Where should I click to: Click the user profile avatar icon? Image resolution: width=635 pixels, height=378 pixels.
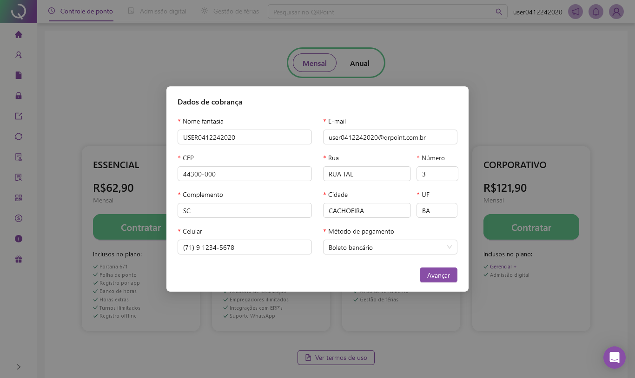pos(616,12)
